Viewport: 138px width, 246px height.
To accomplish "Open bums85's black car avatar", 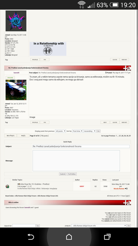I will point(16,90).
